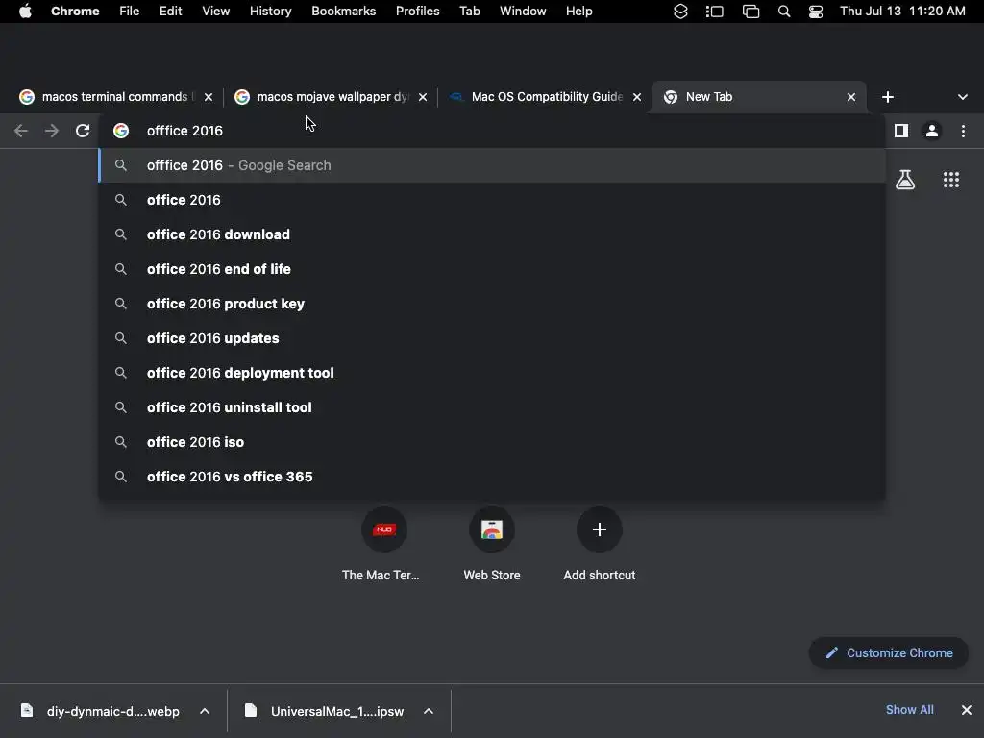This screenshot has height=738, width=984.
Task: Expand options for diy-dynmaic-d....webp download
Action: point(205,711)
